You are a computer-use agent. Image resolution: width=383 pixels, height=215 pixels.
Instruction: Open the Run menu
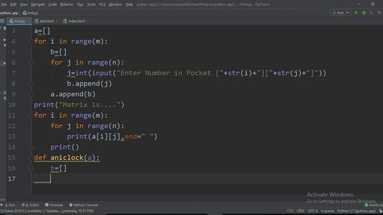pos(80,4)
